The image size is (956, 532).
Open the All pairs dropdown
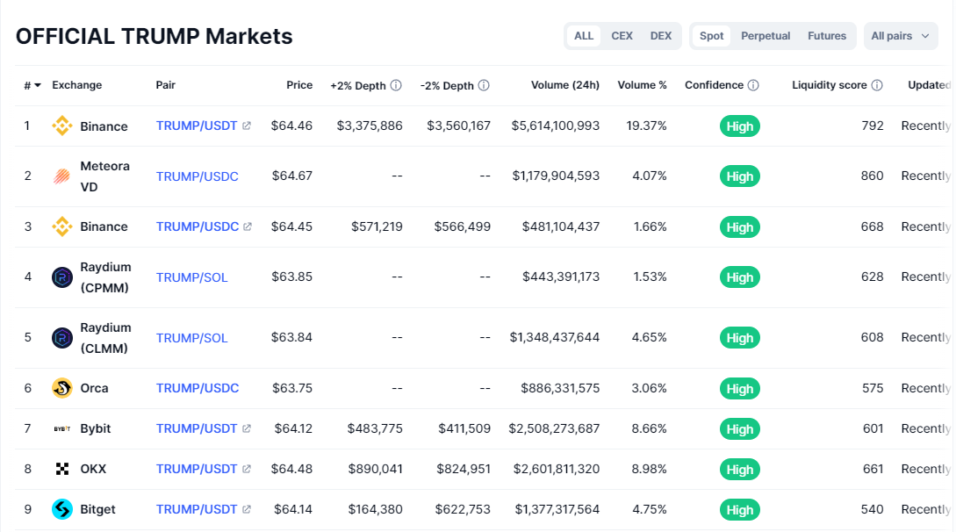click(901, 36)
